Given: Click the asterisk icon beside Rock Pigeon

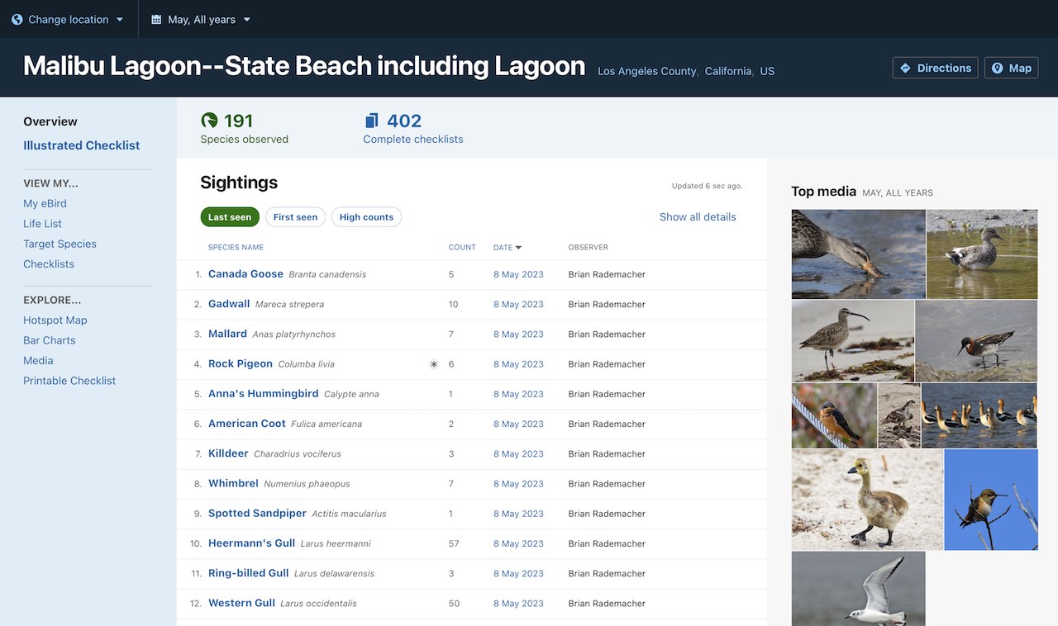Looking at the screenshot, I should click(x=434, y=364).
